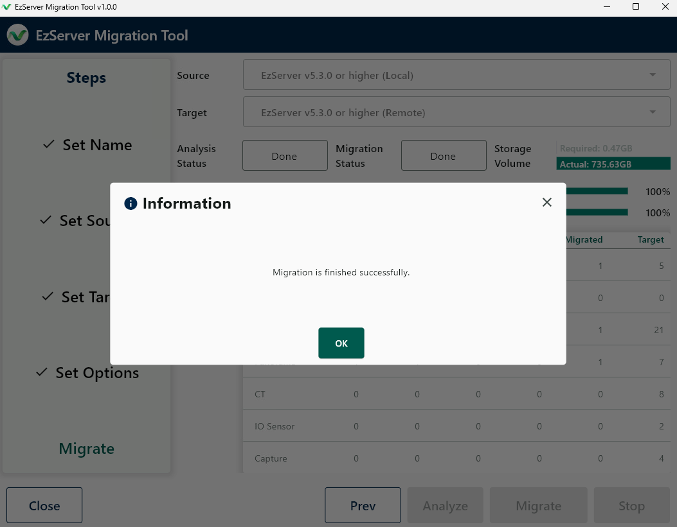Click Target value 4 in Capture row

pyautogui.click(x=661, y=458)
